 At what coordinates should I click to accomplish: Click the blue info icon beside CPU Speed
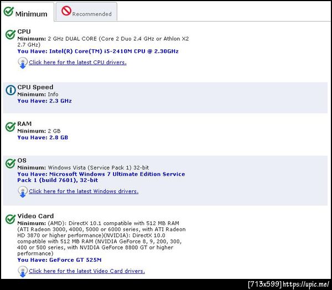(11, 90)
